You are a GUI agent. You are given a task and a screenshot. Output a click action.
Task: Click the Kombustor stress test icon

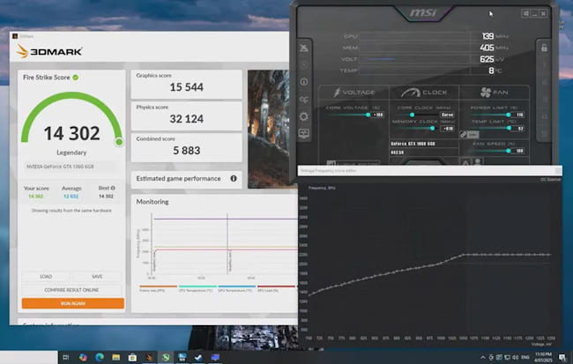click(x=304, y=48)
